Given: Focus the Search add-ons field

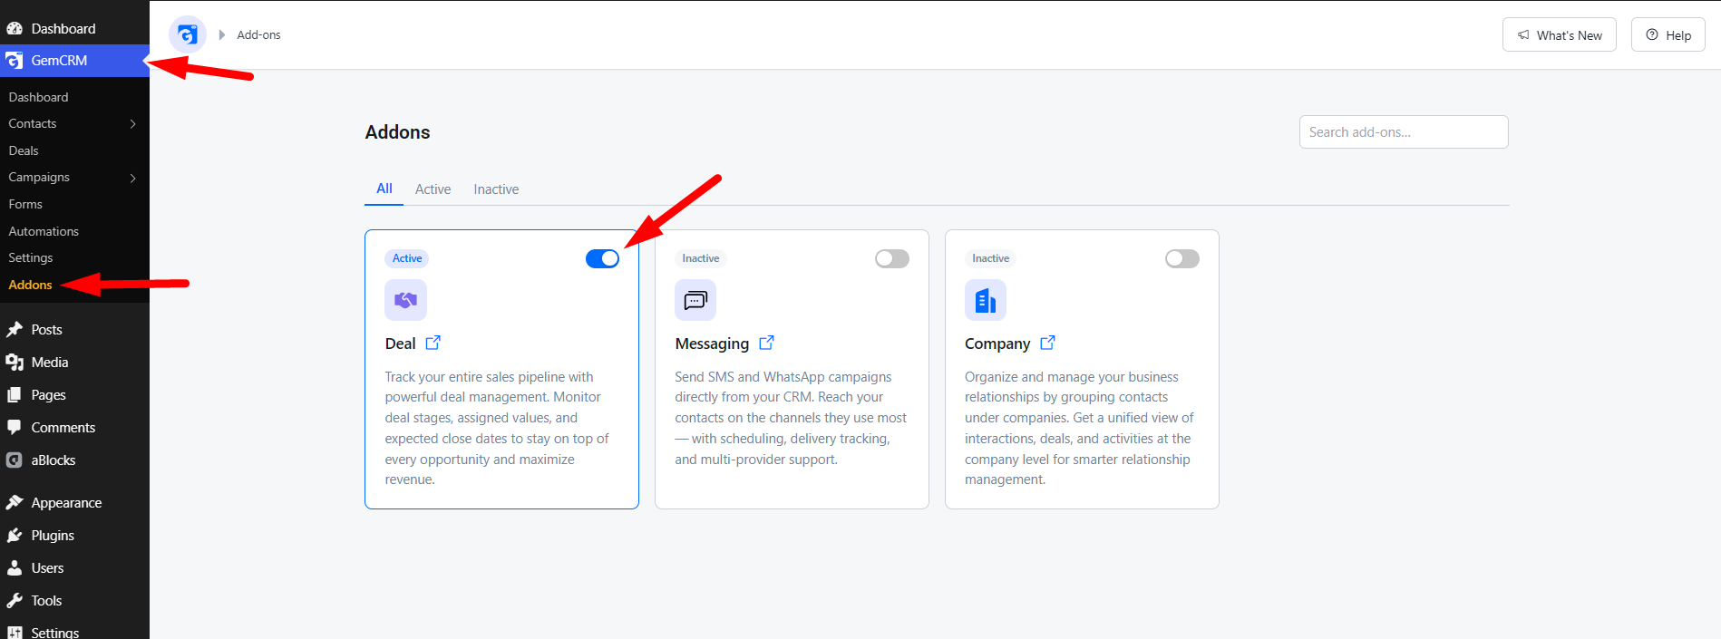Looking at the screenshot, I should 1404,131.
